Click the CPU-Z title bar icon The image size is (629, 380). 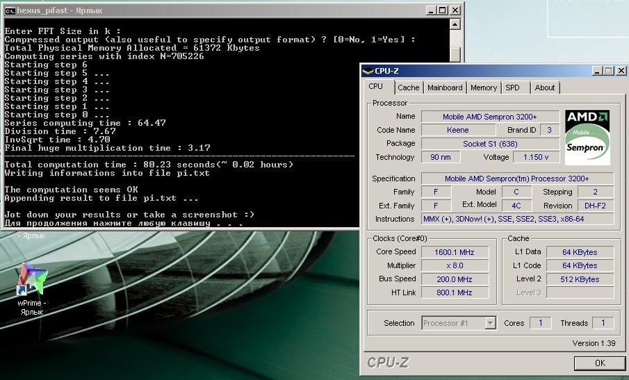pyautogui.click(x=368, y=72)
